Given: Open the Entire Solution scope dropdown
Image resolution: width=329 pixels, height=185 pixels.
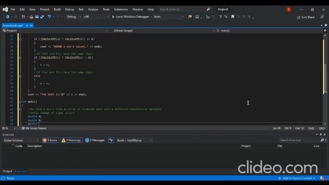Looking at the screenshot, I should [21, 140].
